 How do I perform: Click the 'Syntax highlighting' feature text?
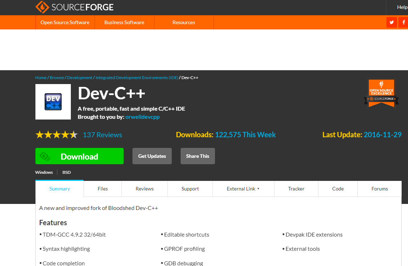pyautogui.click(x=66, y=249)
